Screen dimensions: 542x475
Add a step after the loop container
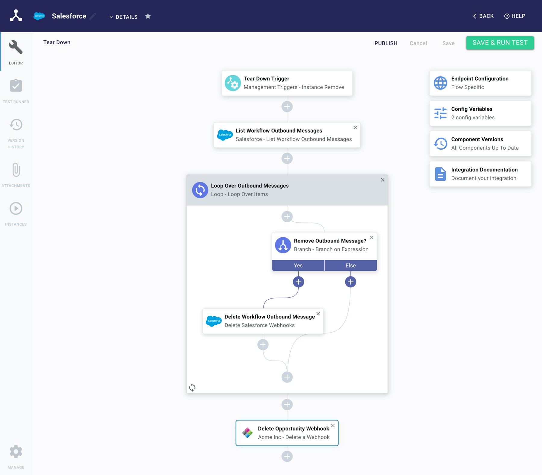[x=287, y=405]
